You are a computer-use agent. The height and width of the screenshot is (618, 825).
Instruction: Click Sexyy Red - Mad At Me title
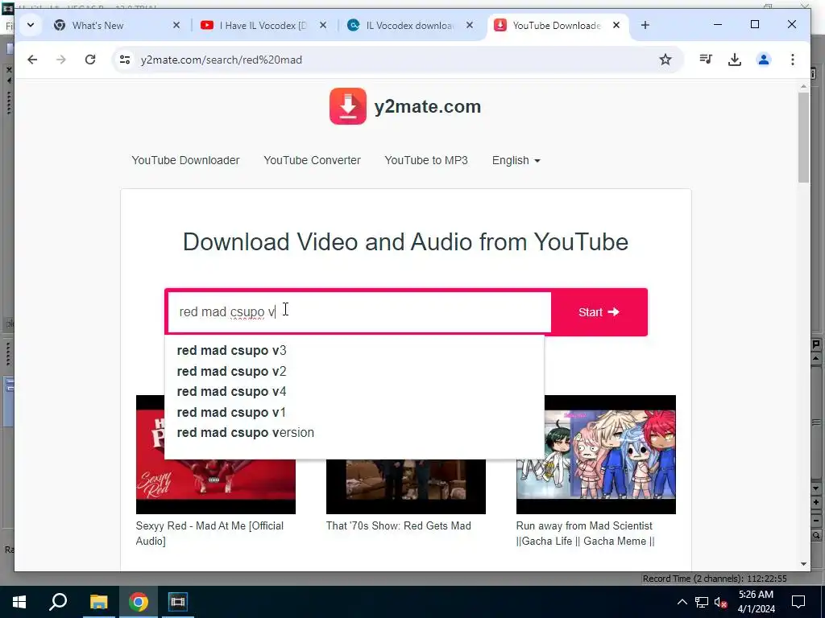209,534
